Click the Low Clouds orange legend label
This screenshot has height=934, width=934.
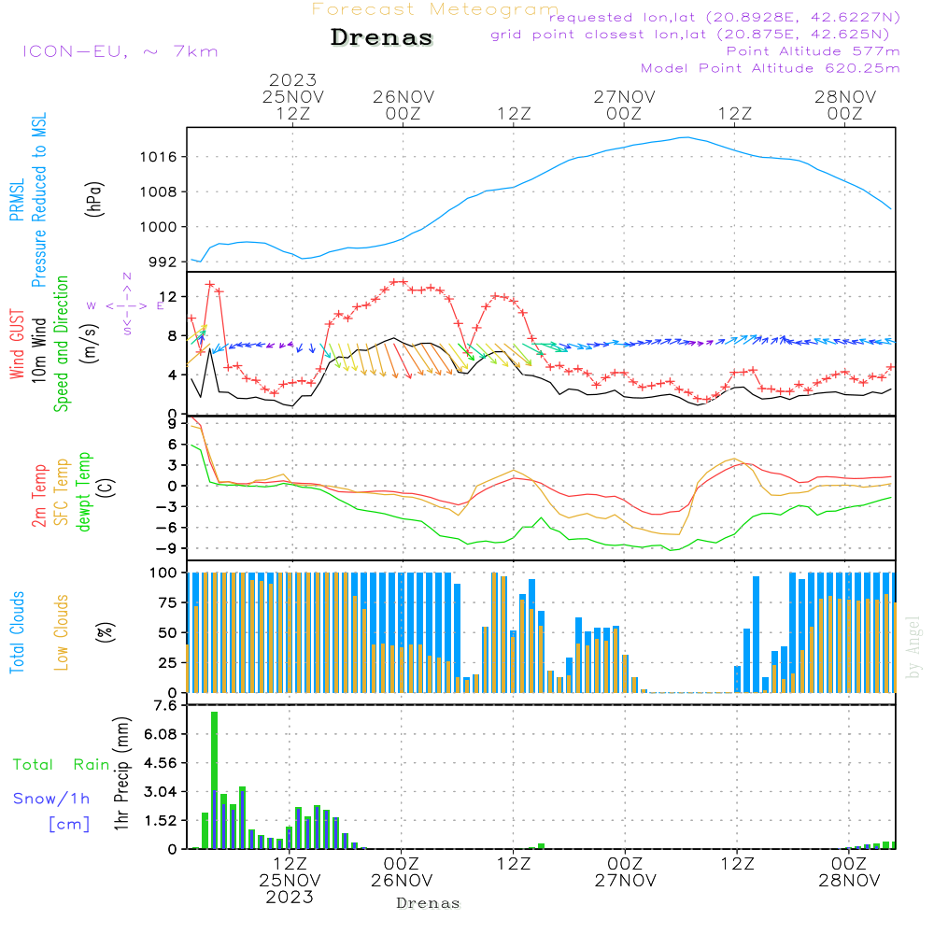pyautogui.click(x=62, y=632)
